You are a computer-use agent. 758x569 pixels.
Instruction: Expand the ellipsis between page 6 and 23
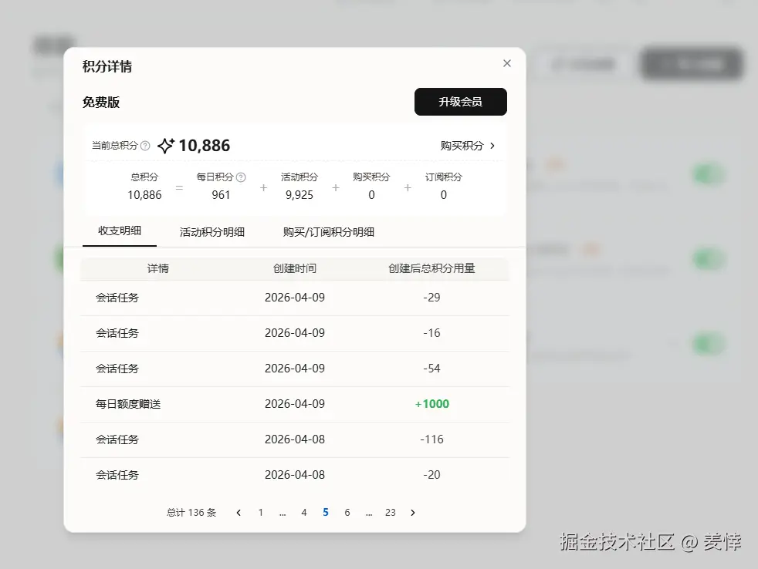(369, 512)
